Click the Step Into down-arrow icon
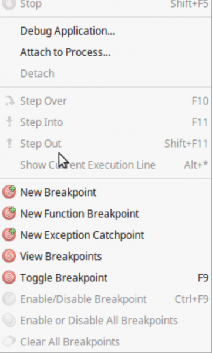The image size is (212, 353). (x=9, y=122)
